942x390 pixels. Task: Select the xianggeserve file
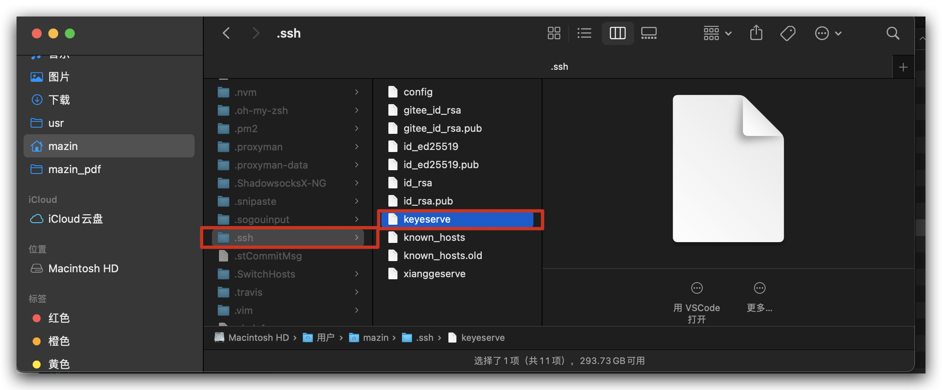pyautogui.click(x=457, y=273)
